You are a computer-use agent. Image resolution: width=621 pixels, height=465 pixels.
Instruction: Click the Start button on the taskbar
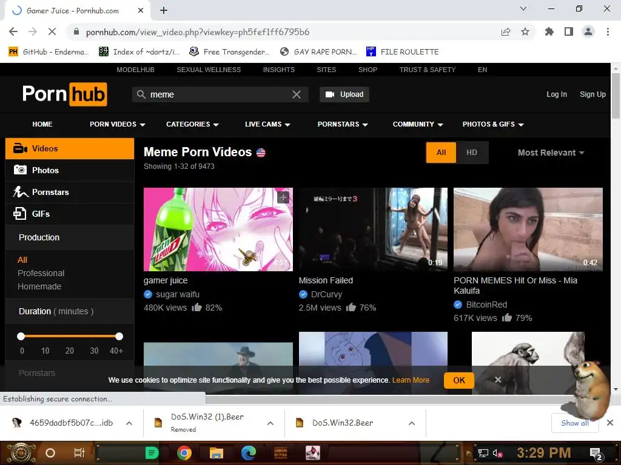click(21, 453)
